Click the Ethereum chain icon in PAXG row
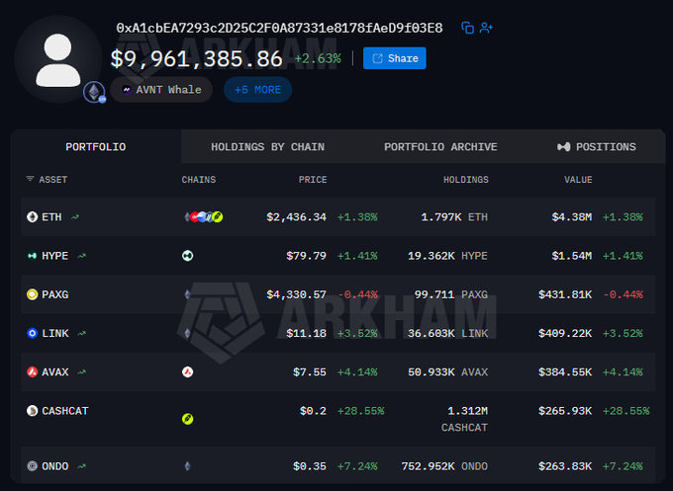The height and width of the screenshot is (491, 673). pos(188,294)
